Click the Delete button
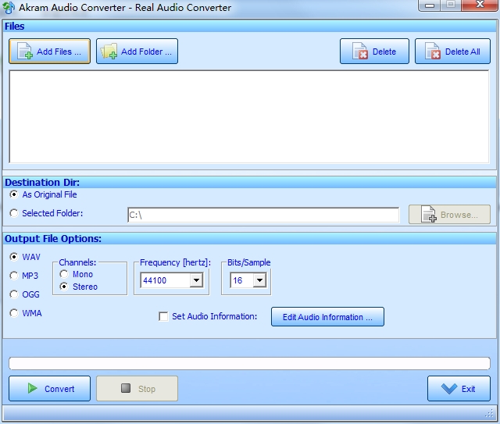Screen dimensions: 500x424 tap(374, 52)
